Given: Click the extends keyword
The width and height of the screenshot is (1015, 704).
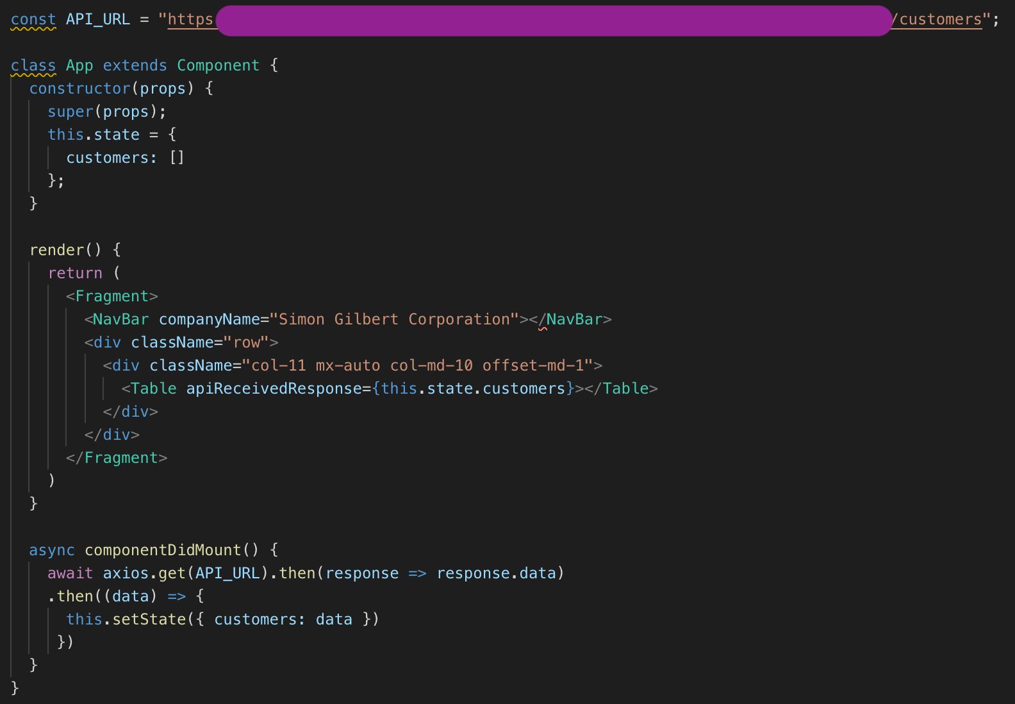Looking at the screenshot, I should (x=135, y=65).
